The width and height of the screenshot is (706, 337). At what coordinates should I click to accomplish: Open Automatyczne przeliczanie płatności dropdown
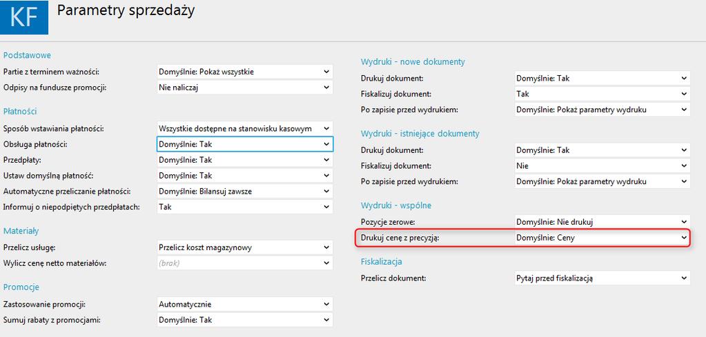245,192
